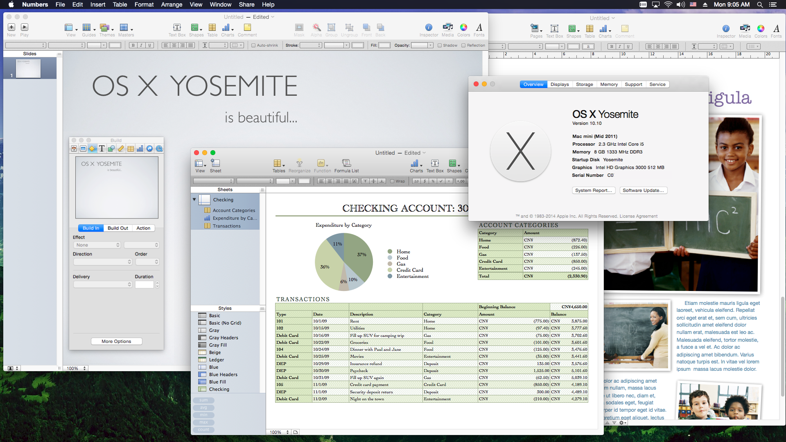The width and height of the screenshot is (786, 442).
Task: Open the Effect dropdown showing None
Action: pos(97,245)
